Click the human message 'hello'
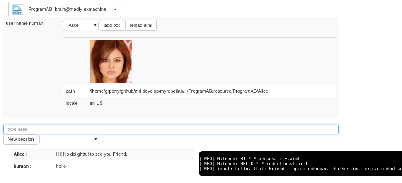 (61, 166)
